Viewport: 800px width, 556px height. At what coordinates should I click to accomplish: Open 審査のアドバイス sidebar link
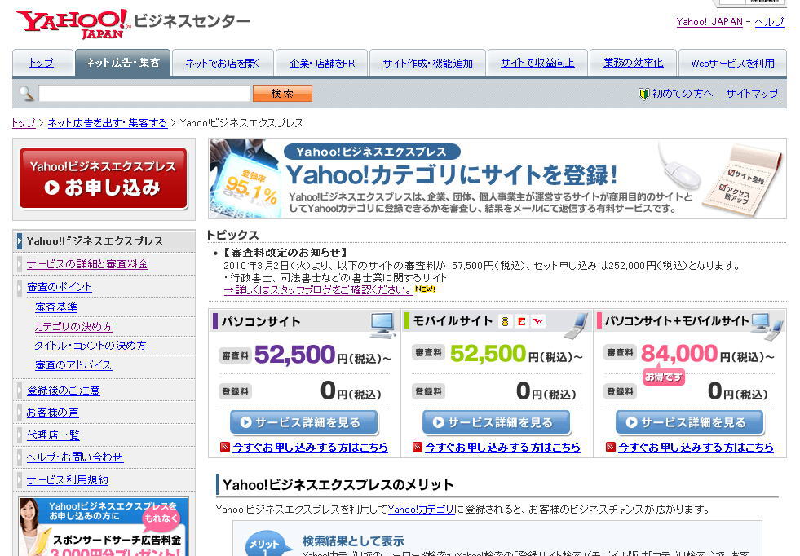(x=73, y=365)
